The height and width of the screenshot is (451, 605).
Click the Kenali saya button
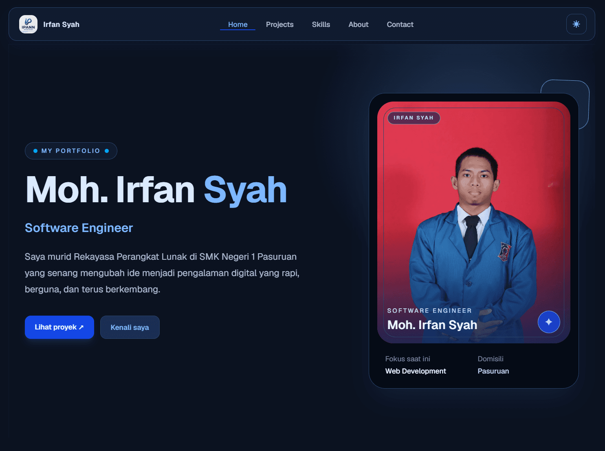[130, 327]
